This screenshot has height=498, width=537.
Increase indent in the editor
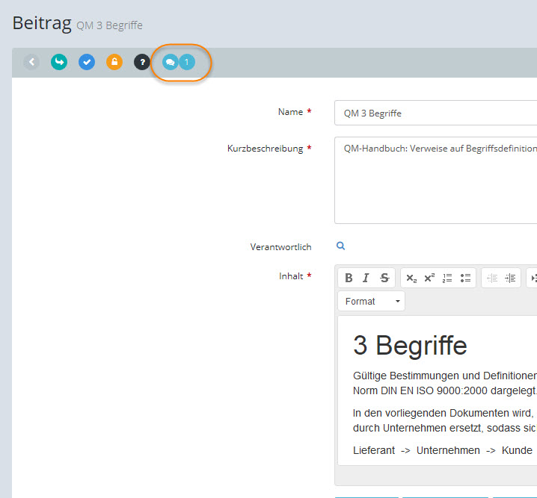pos(510,278)
